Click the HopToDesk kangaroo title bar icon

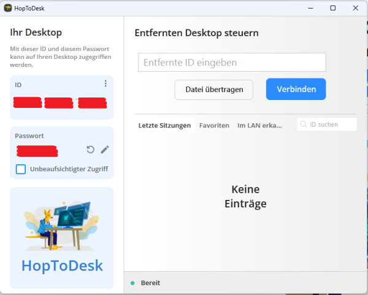8,8
